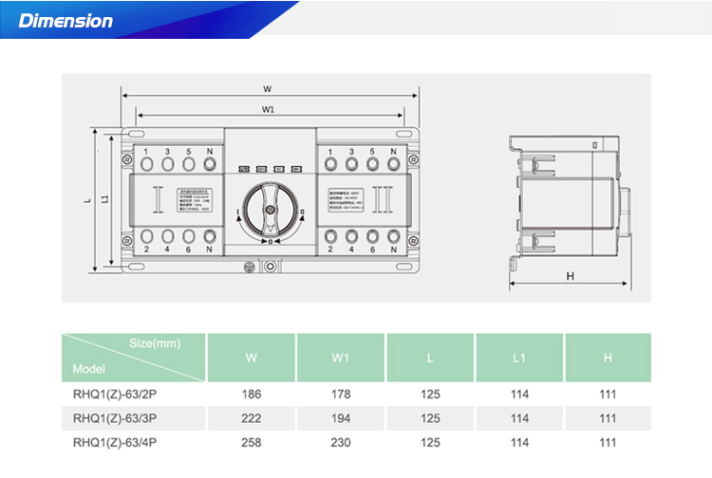This screenshot has height=478, width=712.
Task: Click the L1 column header
Action: coord(519,358)
